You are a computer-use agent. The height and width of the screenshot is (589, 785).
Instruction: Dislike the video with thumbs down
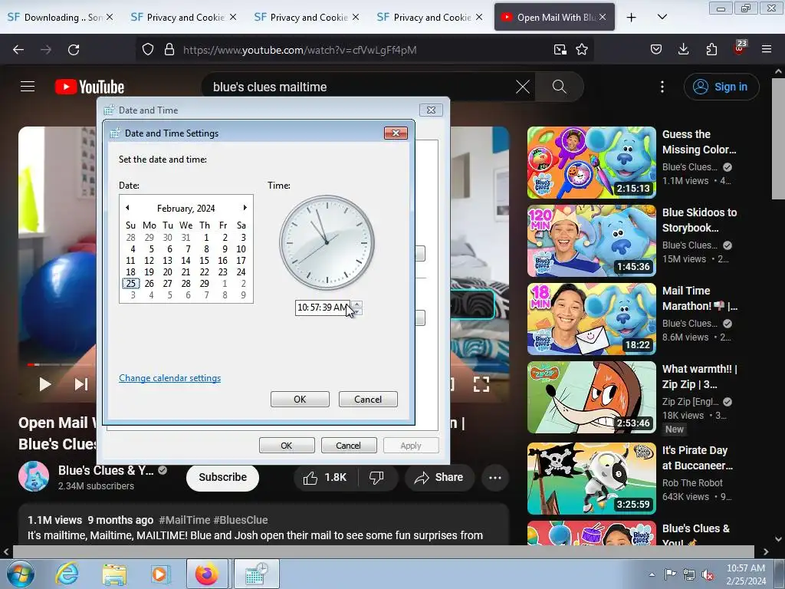click(x=376, y=477)
